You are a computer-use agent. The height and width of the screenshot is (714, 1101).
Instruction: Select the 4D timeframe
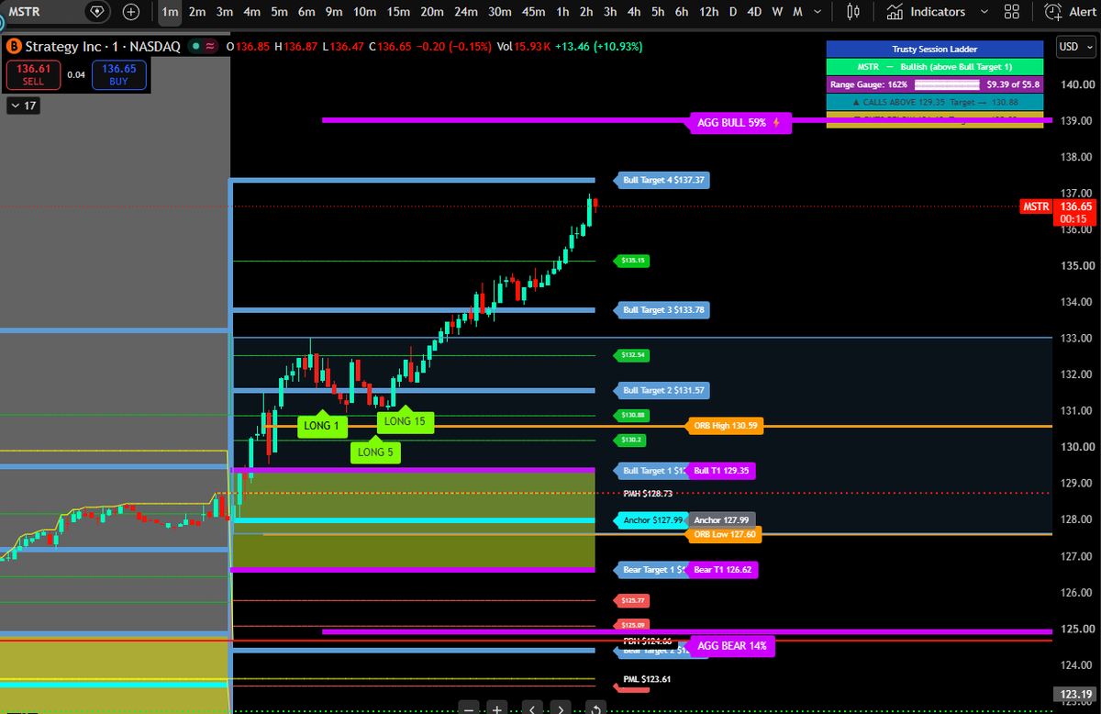754,12
